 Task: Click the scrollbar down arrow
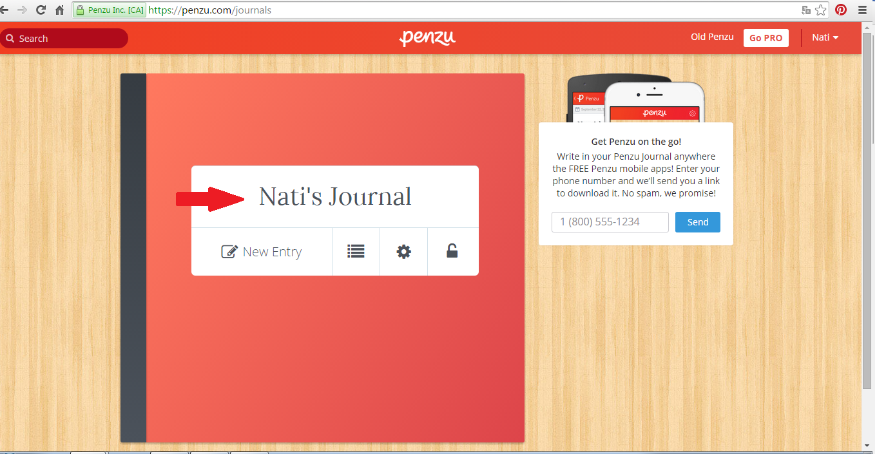[x=868, y=446]
